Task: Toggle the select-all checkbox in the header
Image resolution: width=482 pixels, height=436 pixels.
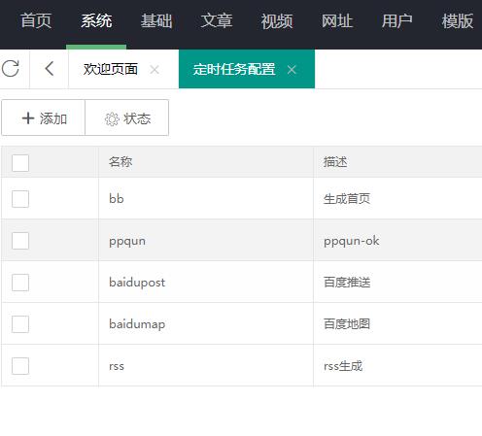Action: (20, 162)
